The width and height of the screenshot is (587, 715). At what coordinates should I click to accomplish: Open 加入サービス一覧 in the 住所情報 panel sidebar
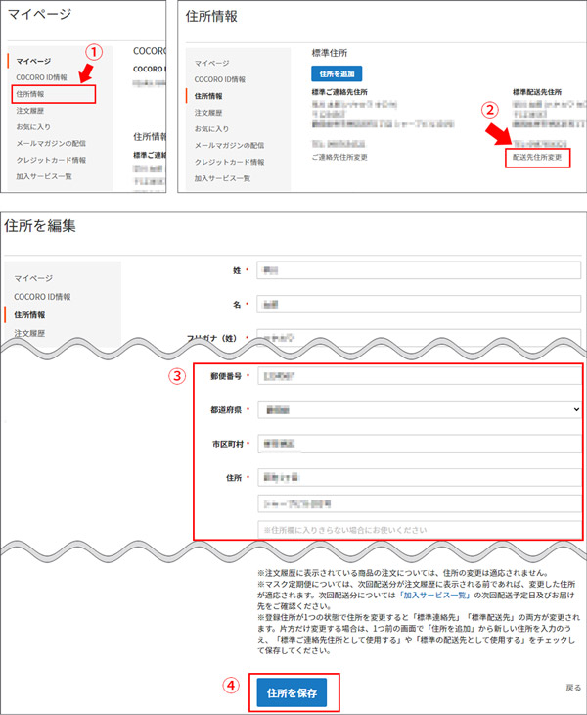[x=222, y=178]
